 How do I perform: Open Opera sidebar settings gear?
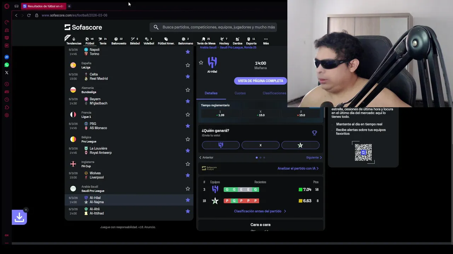coord(6,115)
